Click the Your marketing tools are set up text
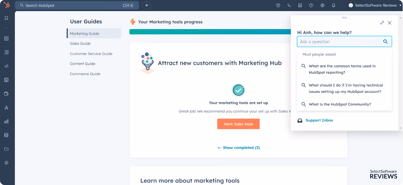403x185 pixels. (238, 103)
